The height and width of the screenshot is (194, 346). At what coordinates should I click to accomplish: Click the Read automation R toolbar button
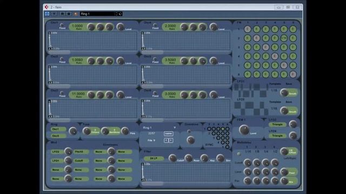click(63, 14)
